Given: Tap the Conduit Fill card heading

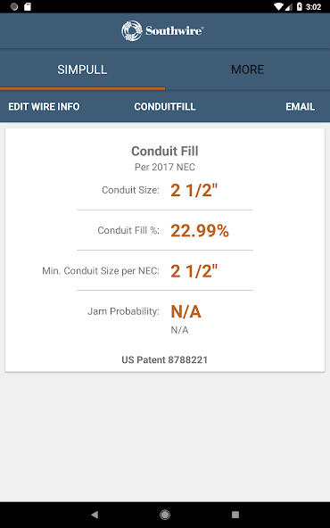Looking at the screenshot, I should coord(165,152).
